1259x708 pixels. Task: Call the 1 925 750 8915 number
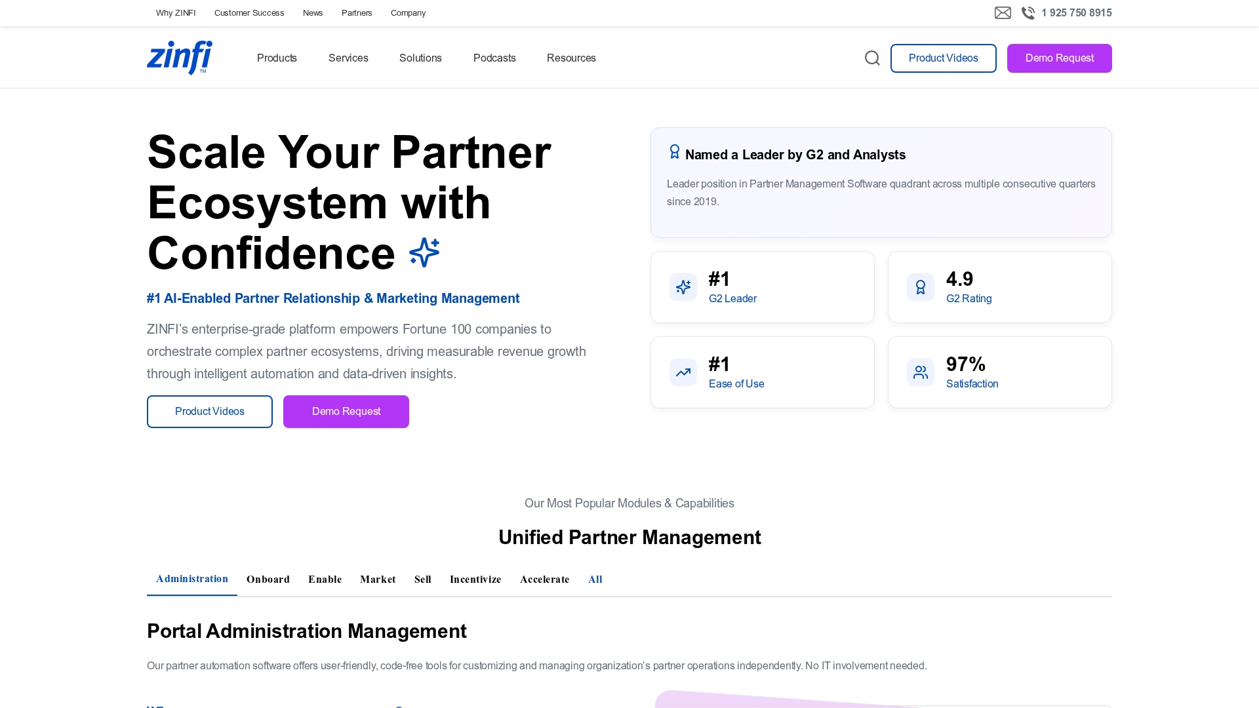pyautogui.click(x=1076, y=13)
